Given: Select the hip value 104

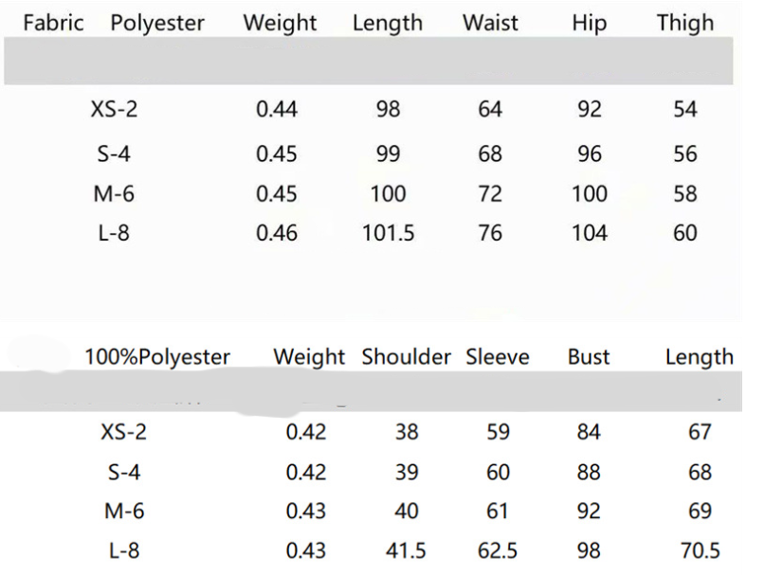Looking at the screenshot, I should [x=589, y=233].
